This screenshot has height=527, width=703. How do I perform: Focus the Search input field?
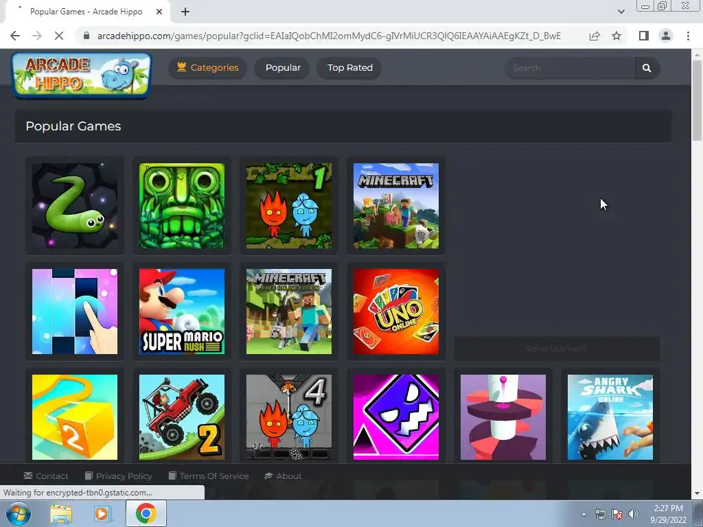click(570, 68)
